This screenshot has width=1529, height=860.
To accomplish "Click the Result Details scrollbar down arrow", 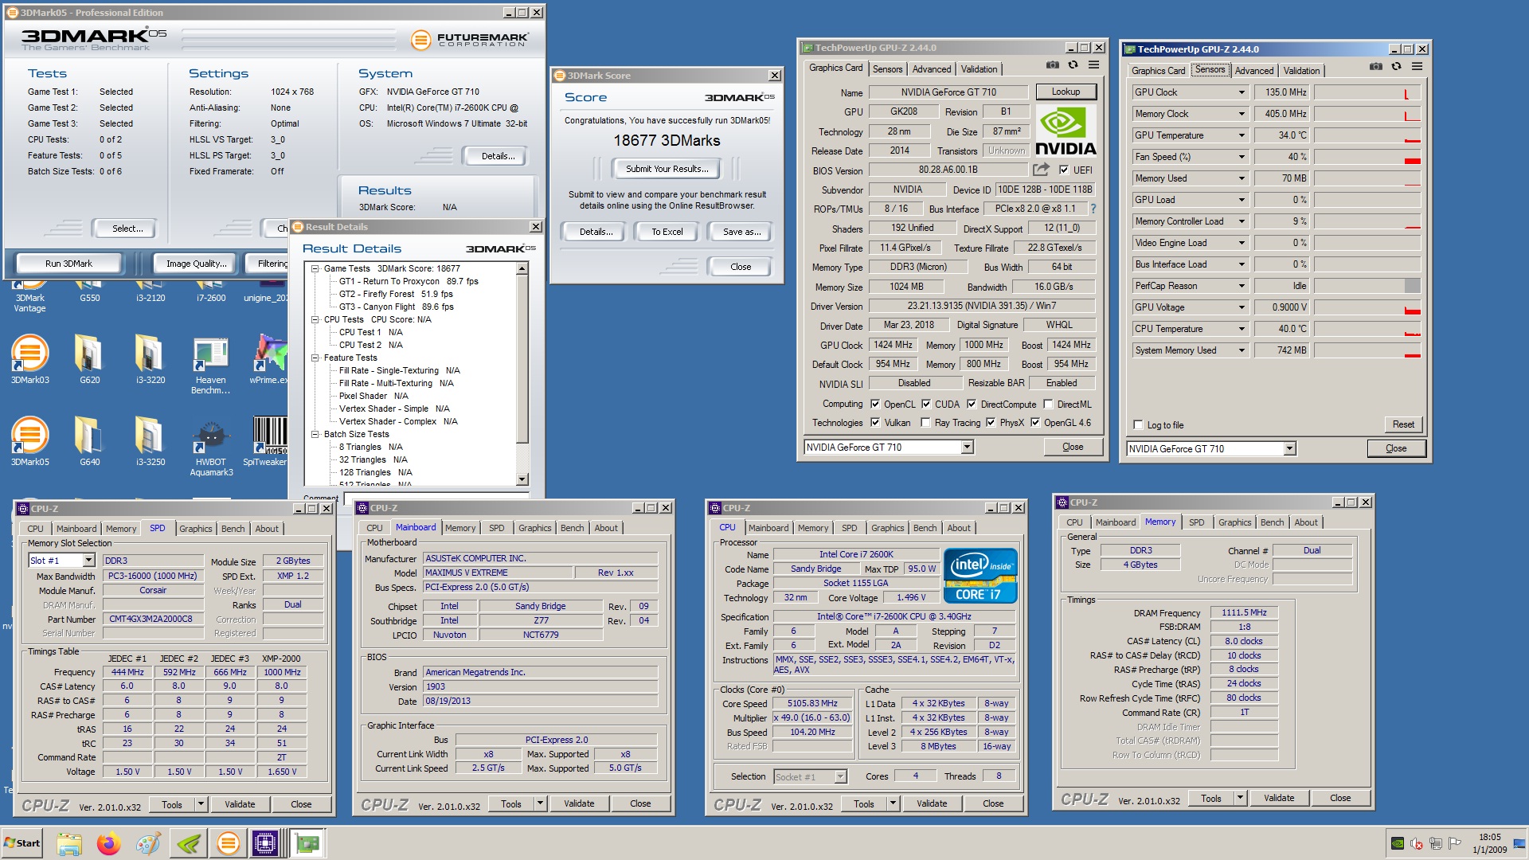I will click(522, 479).
